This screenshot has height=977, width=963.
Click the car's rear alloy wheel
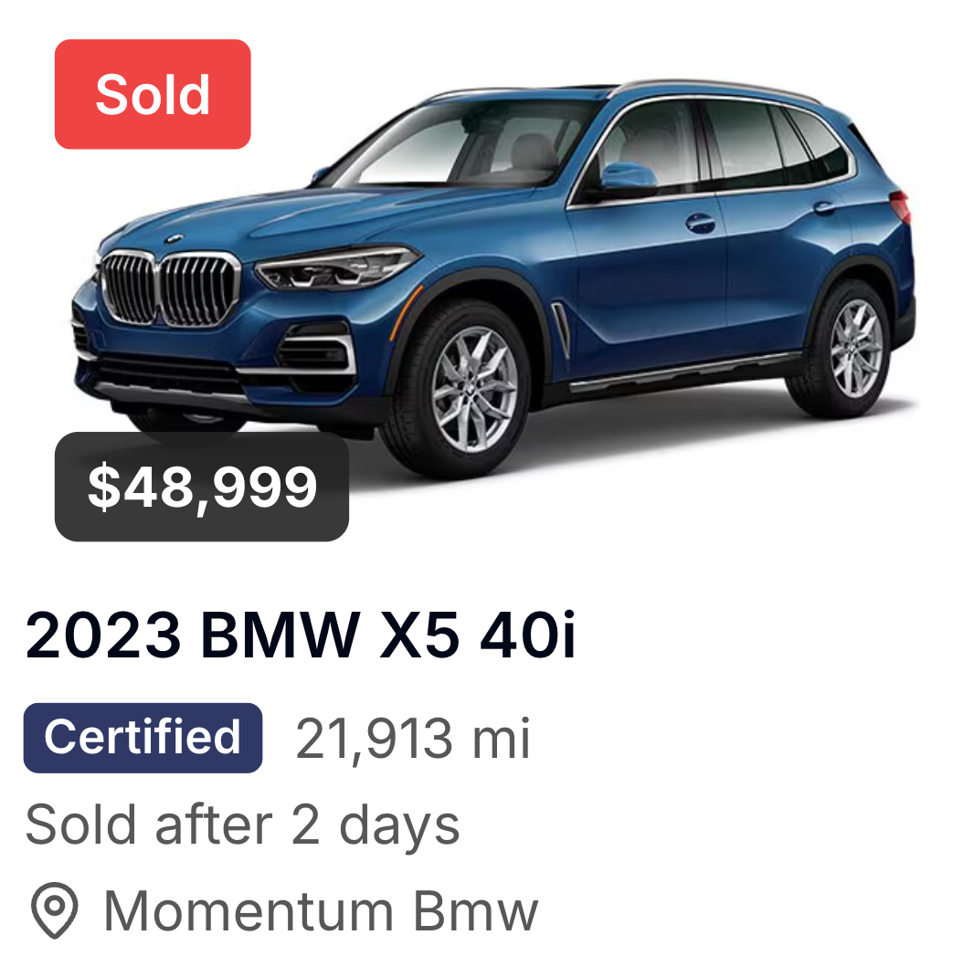pos(856,348)
